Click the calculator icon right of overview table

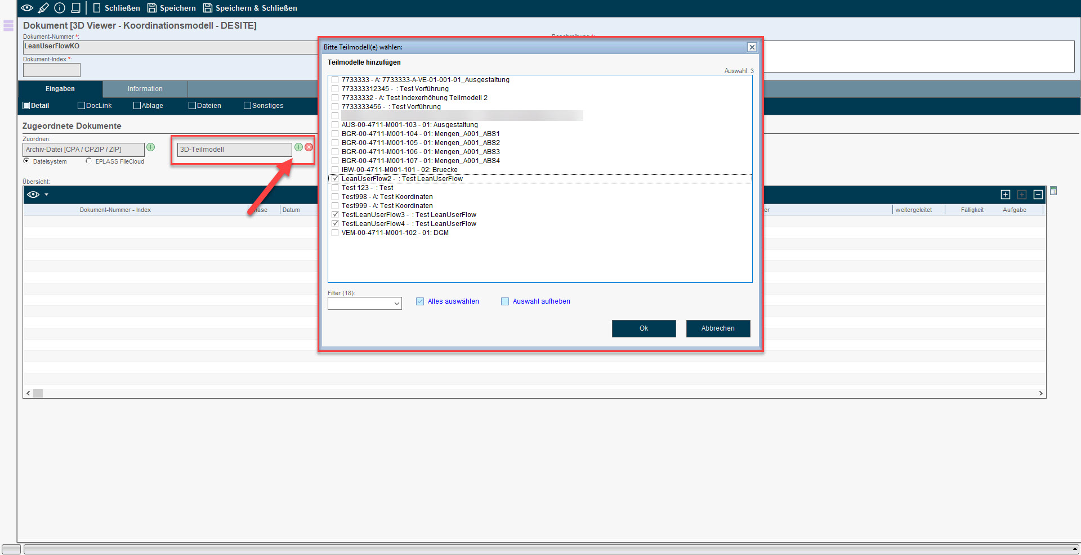(1053, 191)
